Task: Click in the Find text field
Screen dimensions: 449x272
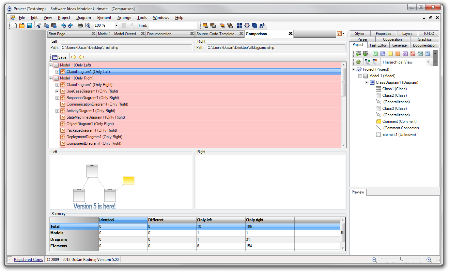Action: (173, 25)
